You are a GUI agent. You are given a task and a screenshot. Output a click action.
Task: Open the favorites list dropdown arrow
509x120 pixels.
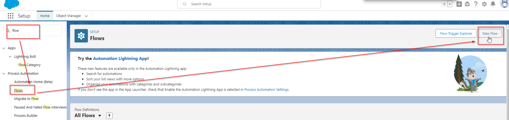pyautogui.click(x=450, y=4)
